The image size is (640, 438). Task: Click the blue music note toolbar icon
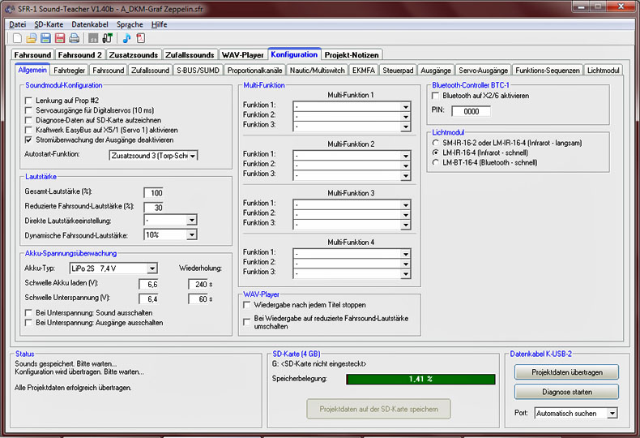[x=126, y=38]
